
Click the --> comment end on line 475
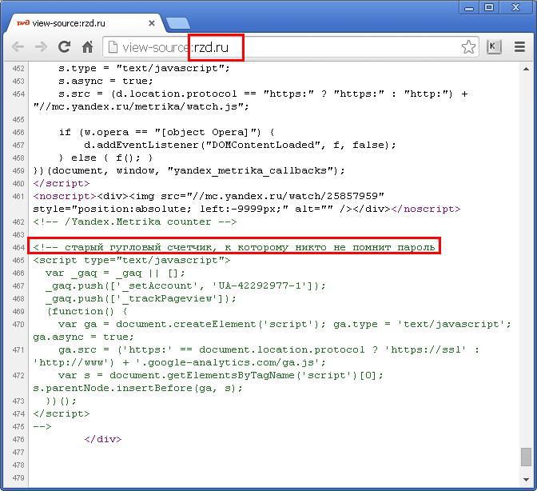pyautogui.click(x=42, y=426)
